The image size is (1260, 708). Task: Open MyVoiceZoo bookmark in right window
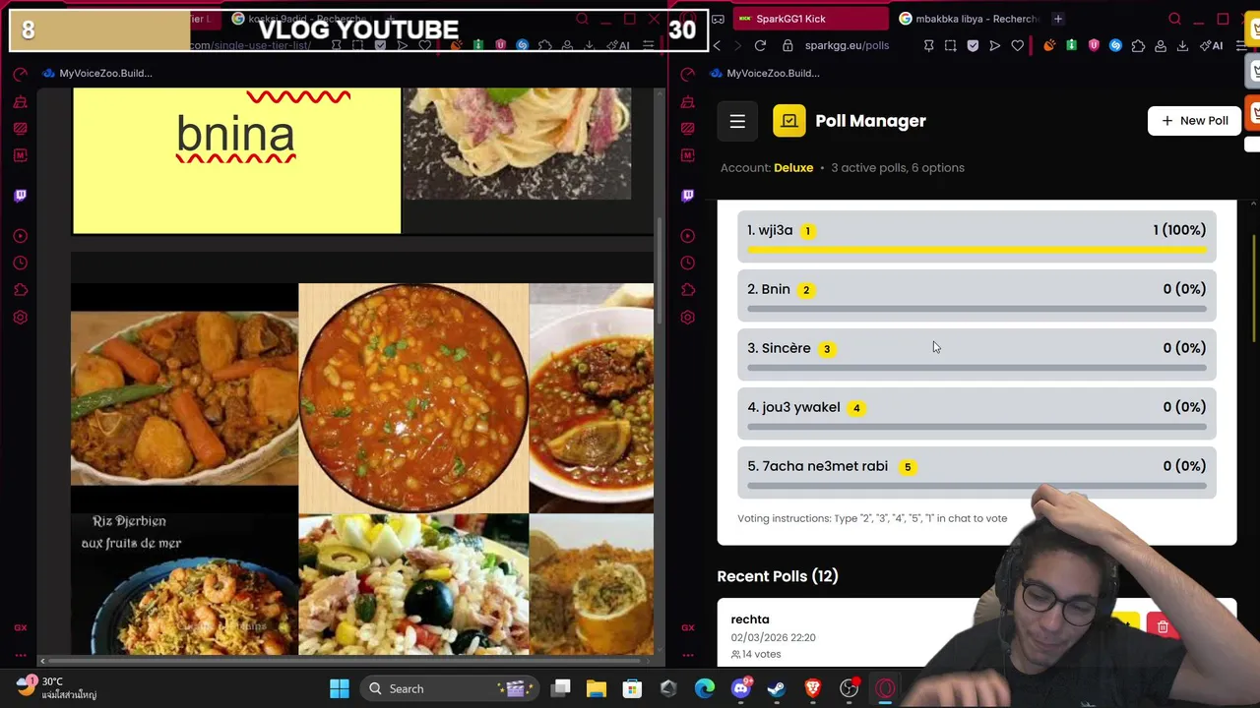[x=764, y=73]
